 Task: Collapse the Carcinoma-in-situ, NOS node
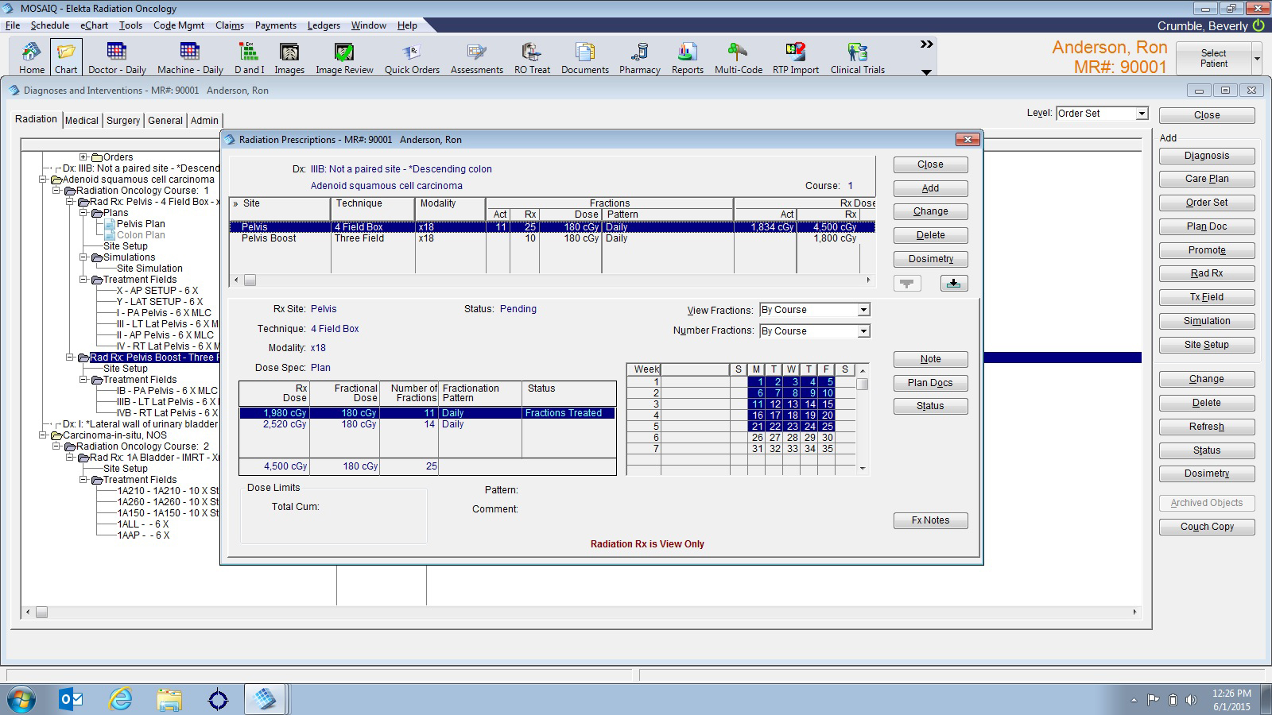(43, 435)
